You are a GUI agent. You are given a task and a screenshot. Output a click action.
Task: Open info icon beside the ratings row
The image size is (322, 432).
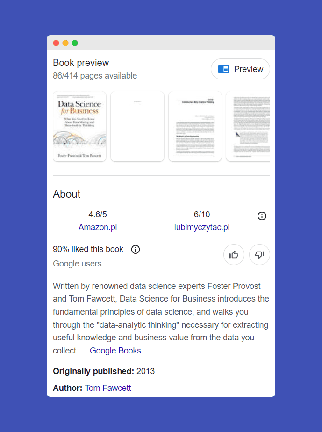tap(262, 216)
